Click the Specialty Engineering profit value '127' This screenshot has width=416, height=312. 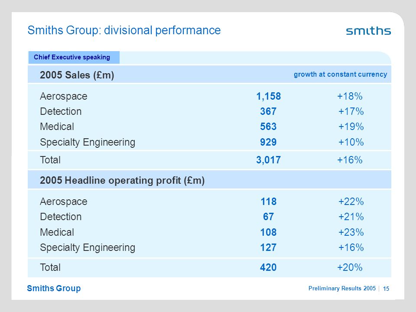tap(269, 247)
